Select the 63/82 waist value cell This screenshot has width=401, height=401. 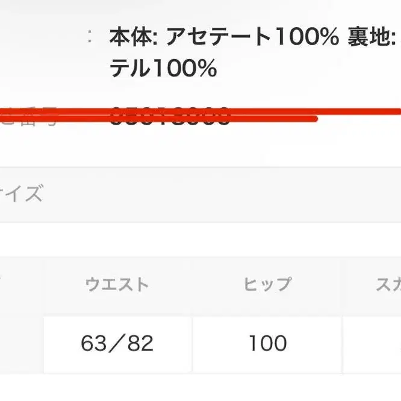[x=117, y=344]
